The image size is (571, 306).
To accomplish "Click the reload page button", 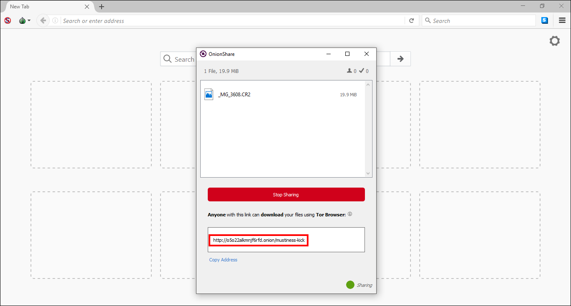I will (x=412, y=20).
